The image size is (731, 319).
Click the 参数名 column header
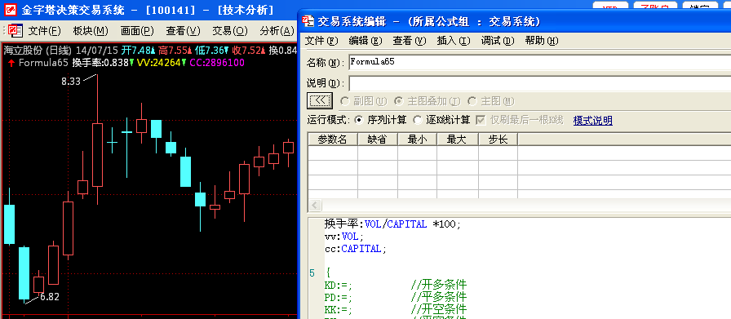tap(332, 139)
